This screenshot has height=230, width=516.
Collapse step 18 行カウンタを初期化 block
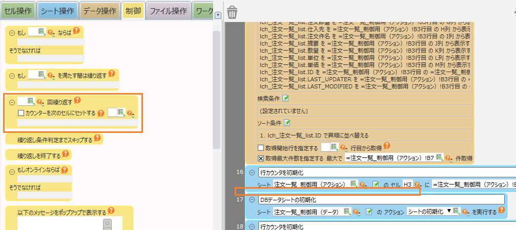pyautogui.click(x=252, y=226)
